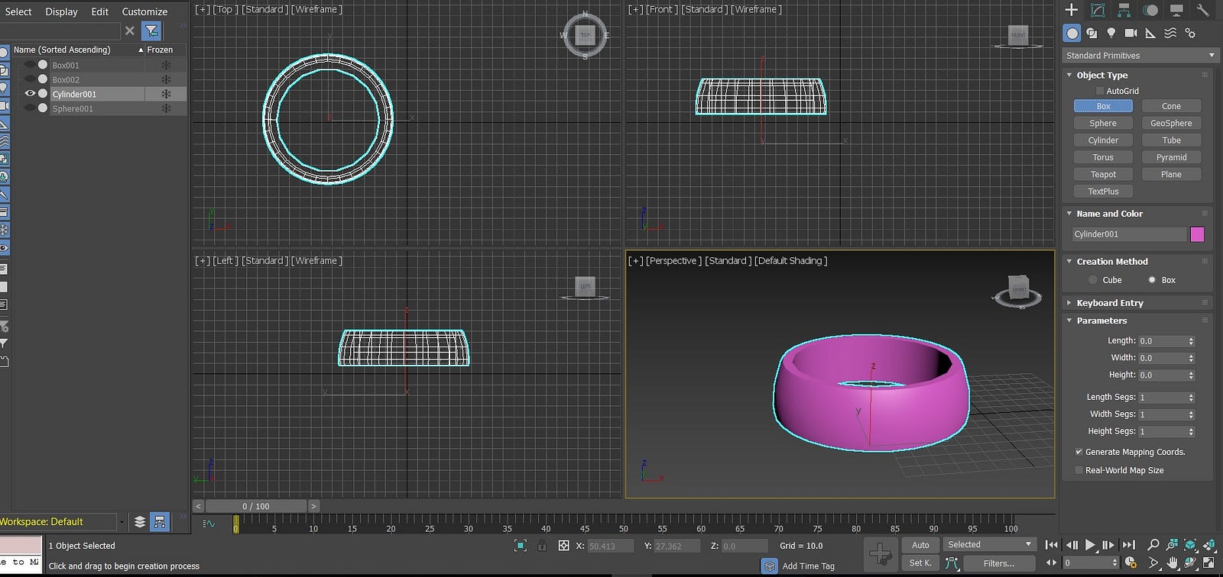Open the Selected key filter dropdown
The height and width of the screenshot is (577, 1223).
[990, 544]
